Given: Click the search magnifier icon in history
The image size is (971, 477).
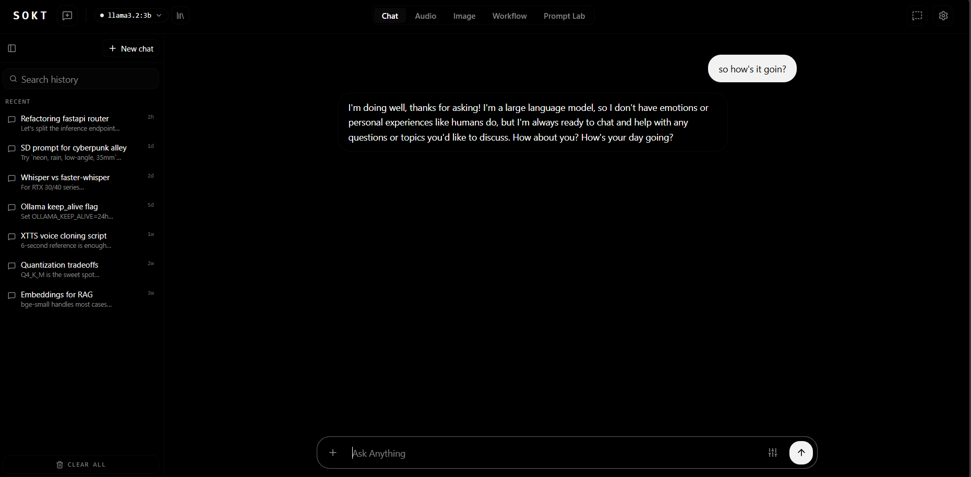Looking at the screenshot, I should [x=14, y=79].
